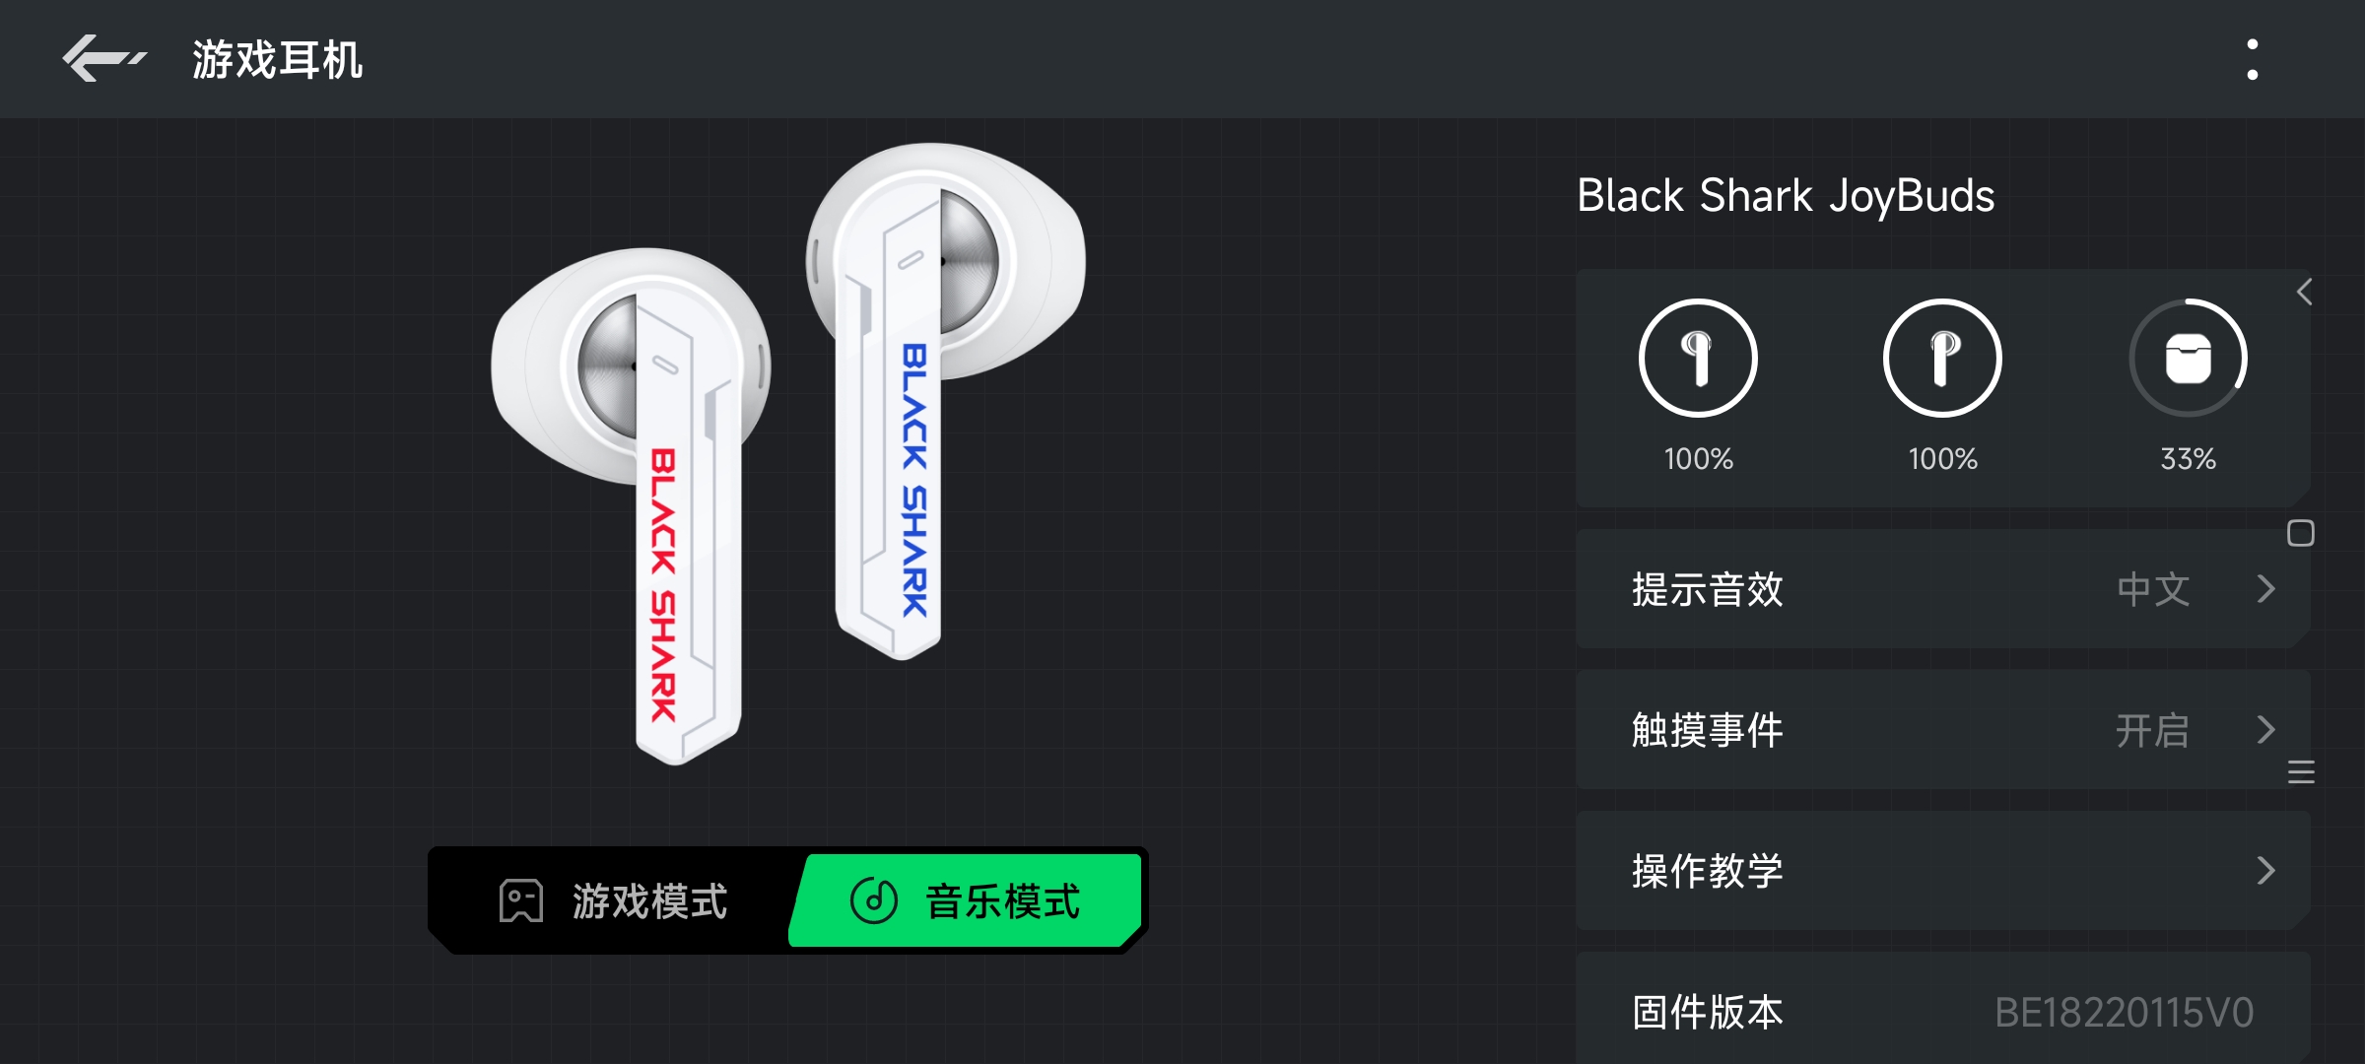The image size is (2365, 1064).
Task: Tap the square recent apps navigation icon
Action: point(2301,533)
